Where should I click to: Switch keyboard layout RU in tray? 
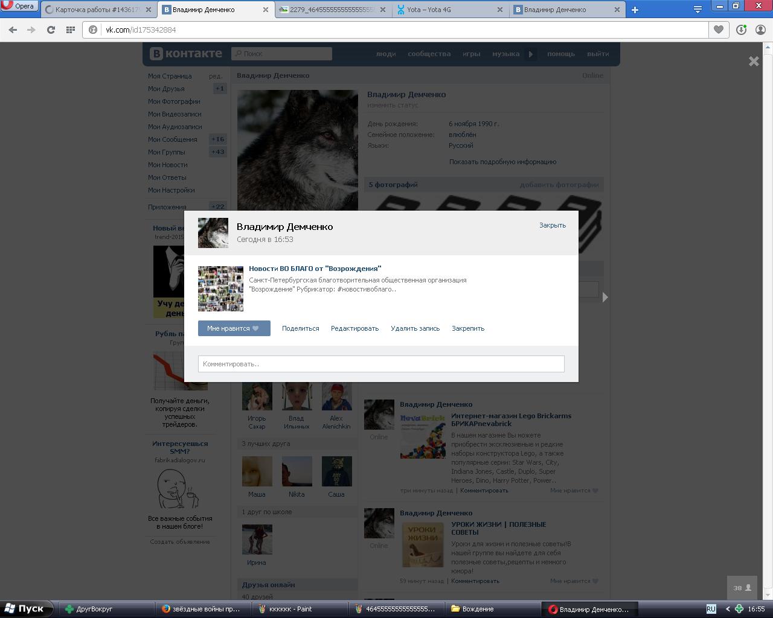711,609
